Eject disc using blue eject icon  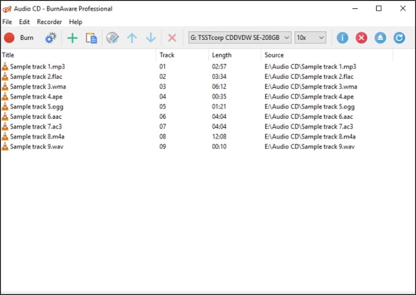380,38
